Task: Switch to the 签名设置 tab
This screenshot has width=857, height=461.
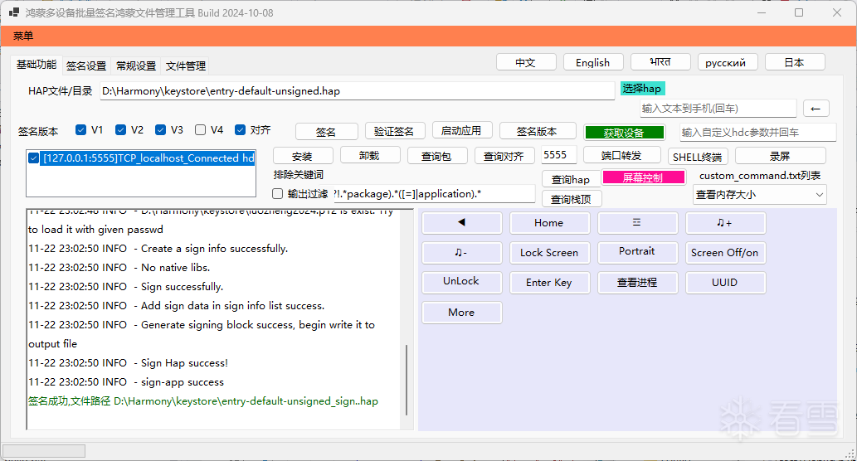Action: tap(86, 66)
